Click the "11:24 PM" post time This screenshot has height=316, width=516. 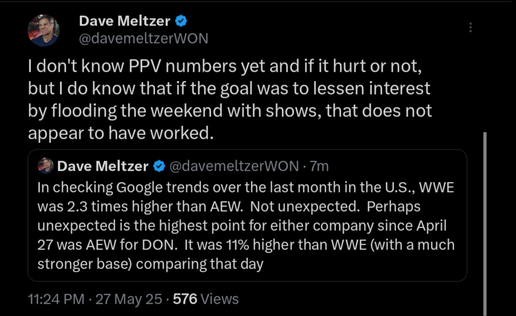[56, 299]
